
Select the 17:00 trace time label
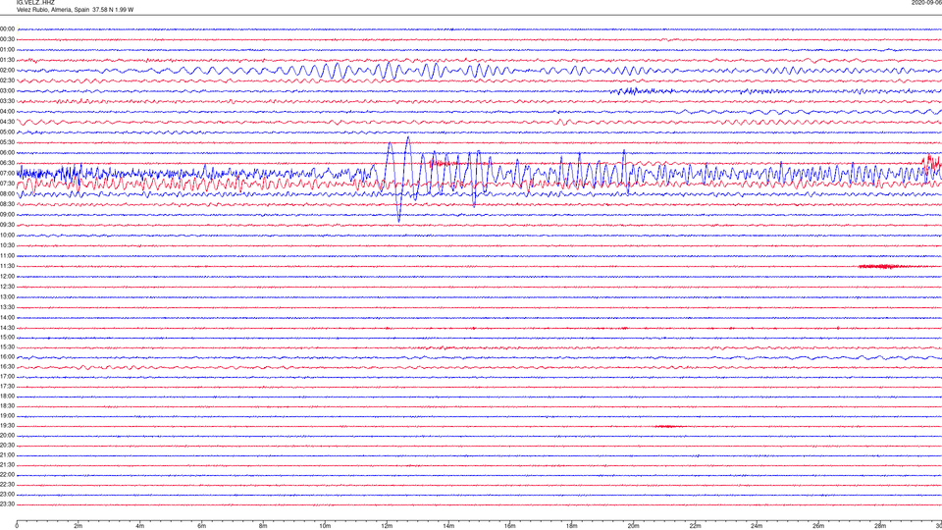[x=8, y=377]
